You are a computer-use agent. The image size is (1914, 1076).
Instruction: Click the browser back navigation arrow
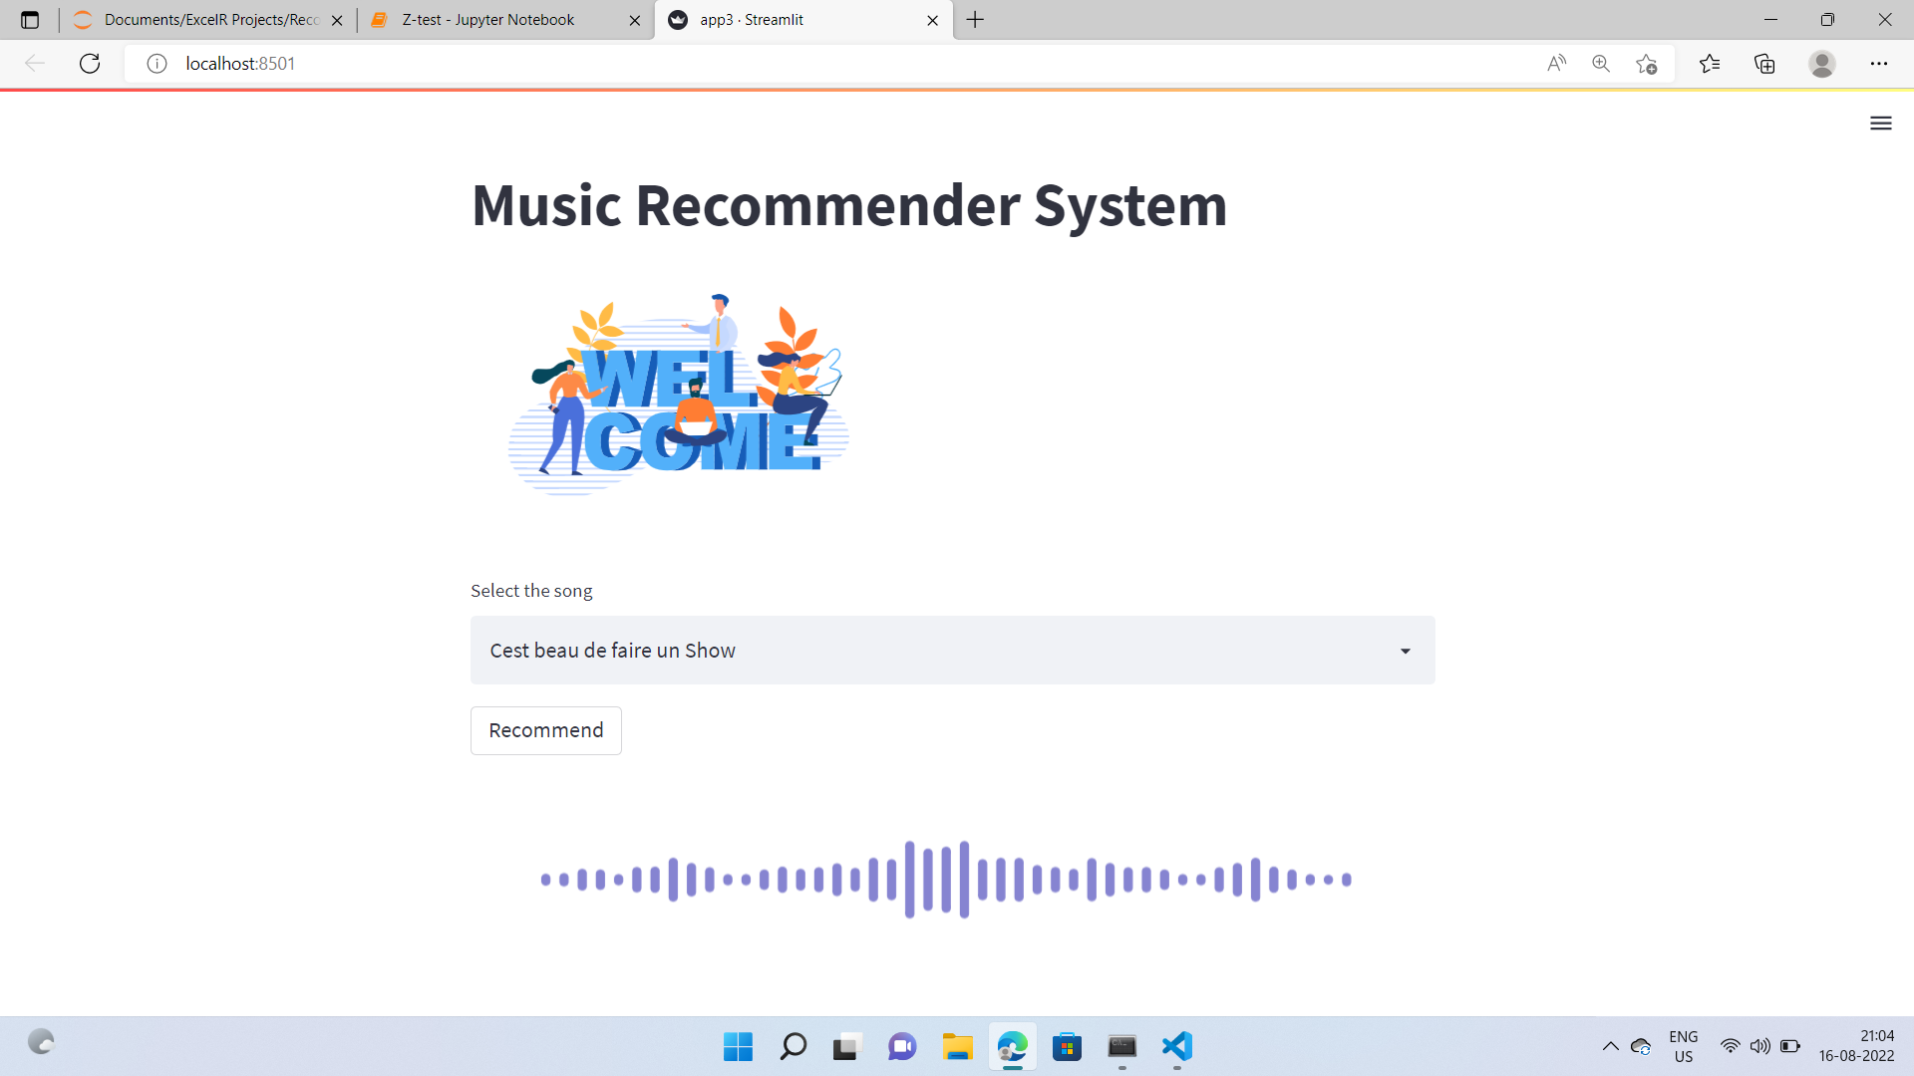35,63
